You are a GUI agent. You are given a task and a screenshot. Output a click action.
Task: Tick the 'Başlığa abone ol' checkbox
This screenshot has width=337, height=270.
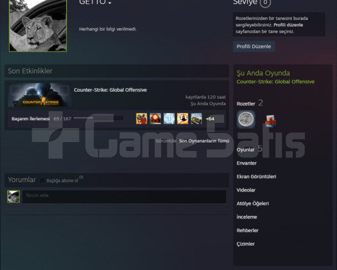43,181
